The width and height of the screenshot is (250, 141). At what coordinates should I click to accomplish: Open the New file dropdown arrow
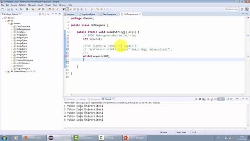pyautogui.click(x=5, y=9)
